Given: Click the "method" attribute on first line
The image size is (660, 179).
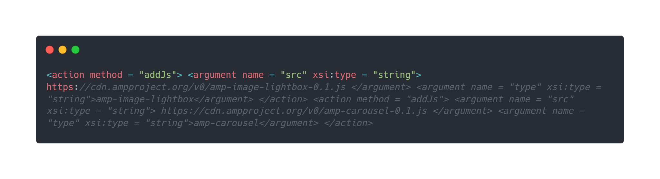Looking at the screenshot, I should point(106,75).
